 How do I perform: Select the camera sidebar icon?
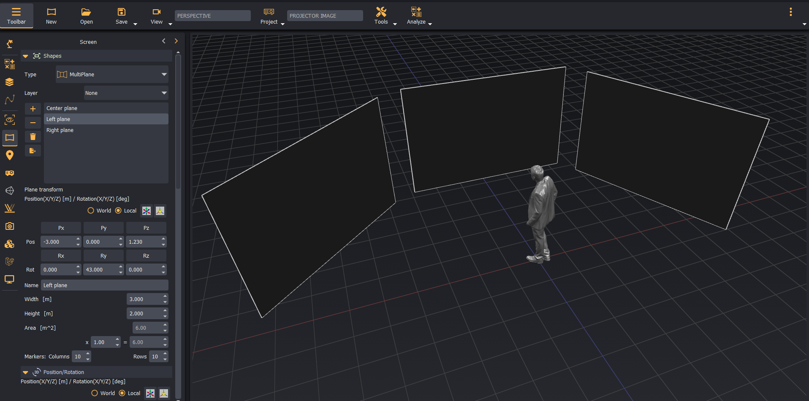click(10, 226)
